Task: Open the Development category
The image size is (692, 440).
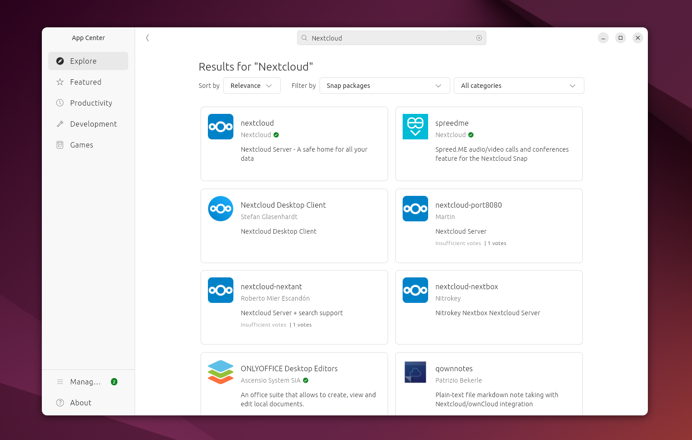Action: (88, 124)
